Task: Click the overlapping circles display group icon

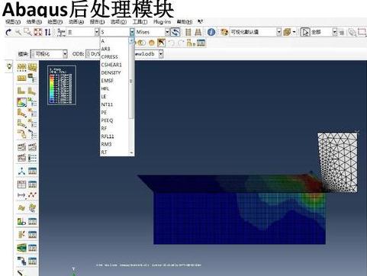Action: [x=142, y=43]
